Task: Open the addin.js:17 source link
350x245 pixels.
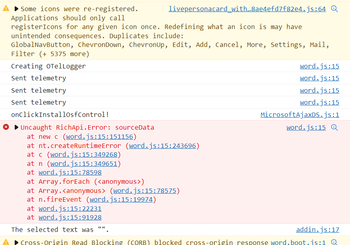Action: (318, 229)
